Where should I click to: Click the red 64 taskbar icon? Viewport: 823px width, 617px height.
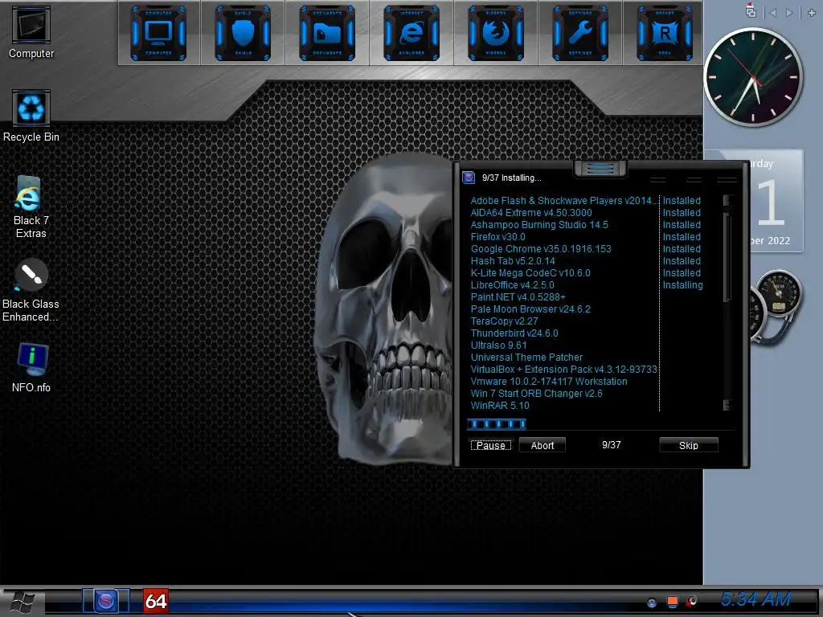point(156,601)
